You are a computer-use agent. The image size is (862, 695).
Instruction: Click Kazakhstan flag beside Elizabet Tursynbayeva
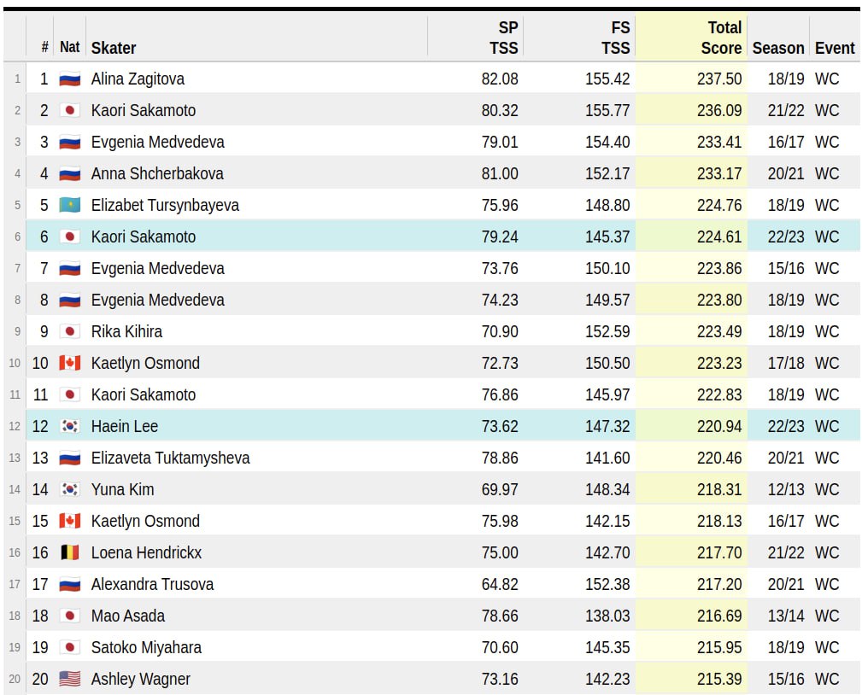point(69,205)
